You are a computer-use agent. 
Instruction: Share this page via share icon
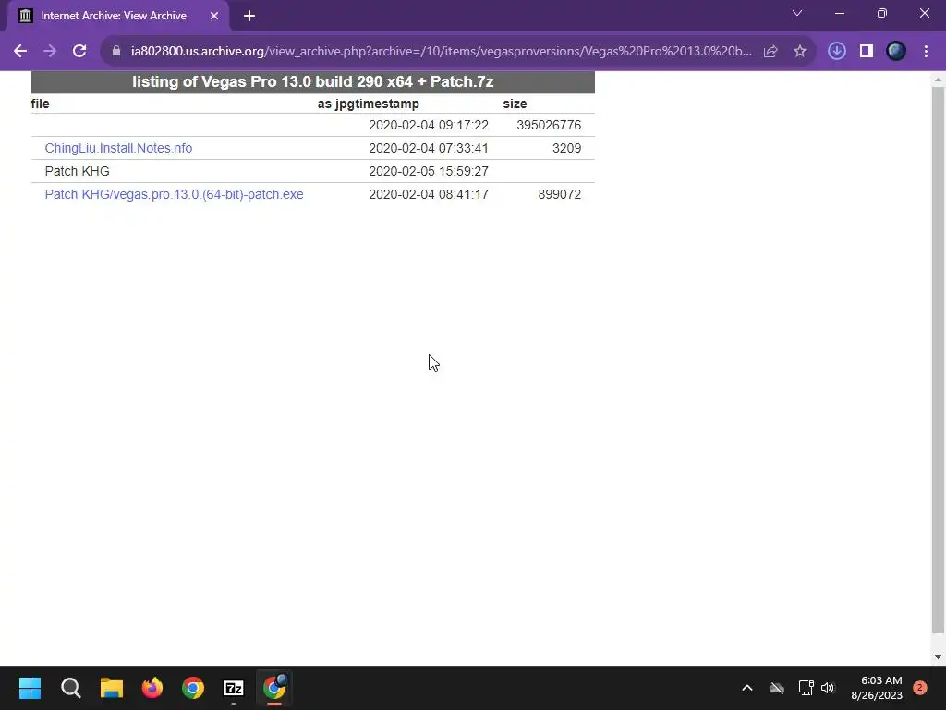(770, 52)
